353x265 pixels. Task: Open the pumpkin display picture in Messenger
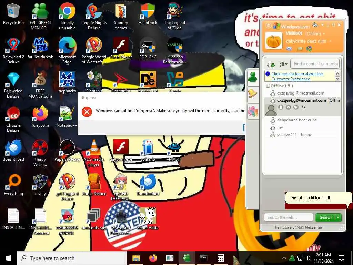(x=273, y=41)
